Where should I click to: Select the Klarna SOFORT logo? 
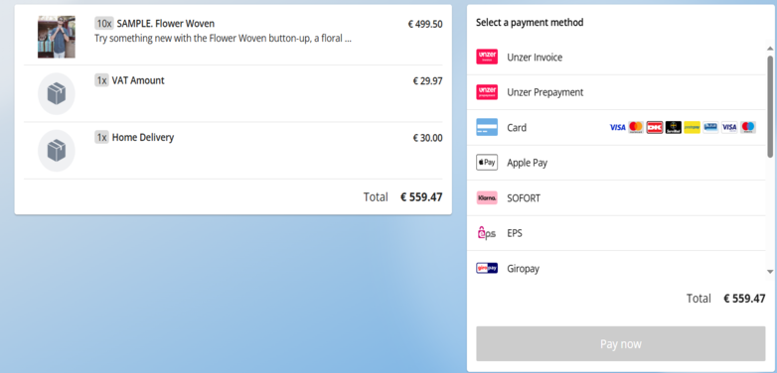pyautogui.click(x=487, y=197)
